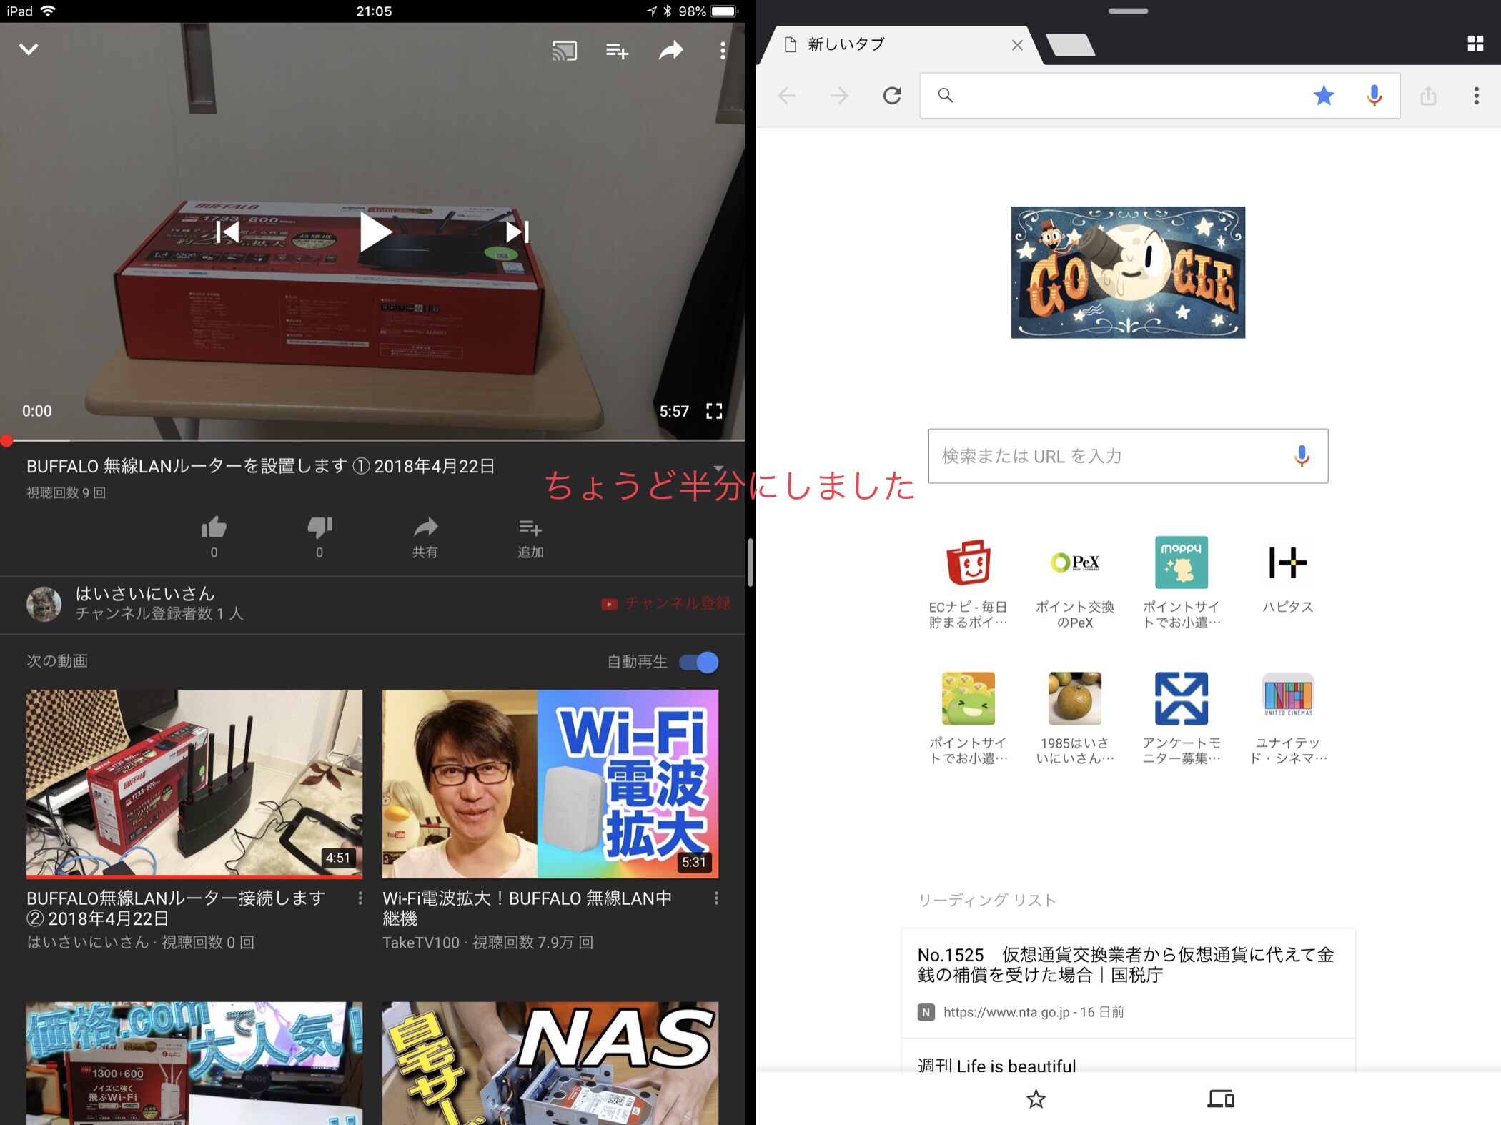Open ポイント交換のPeX shortcut
This screenshot has height=1125, width=1501.
[x=1074, y=583]
